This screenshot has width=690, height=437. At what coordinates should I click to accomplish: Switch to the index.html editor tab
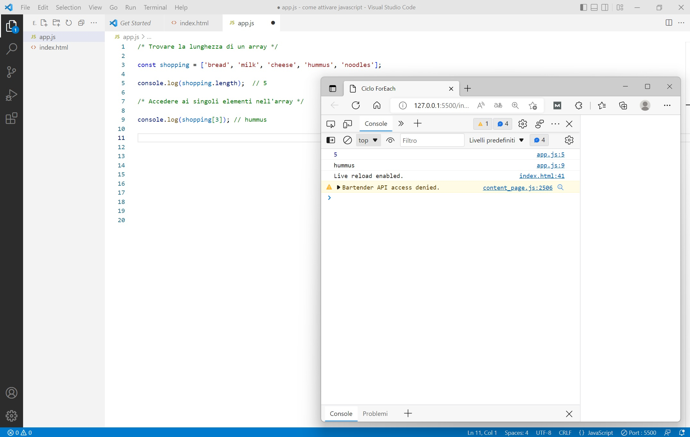tap(193, 23)
